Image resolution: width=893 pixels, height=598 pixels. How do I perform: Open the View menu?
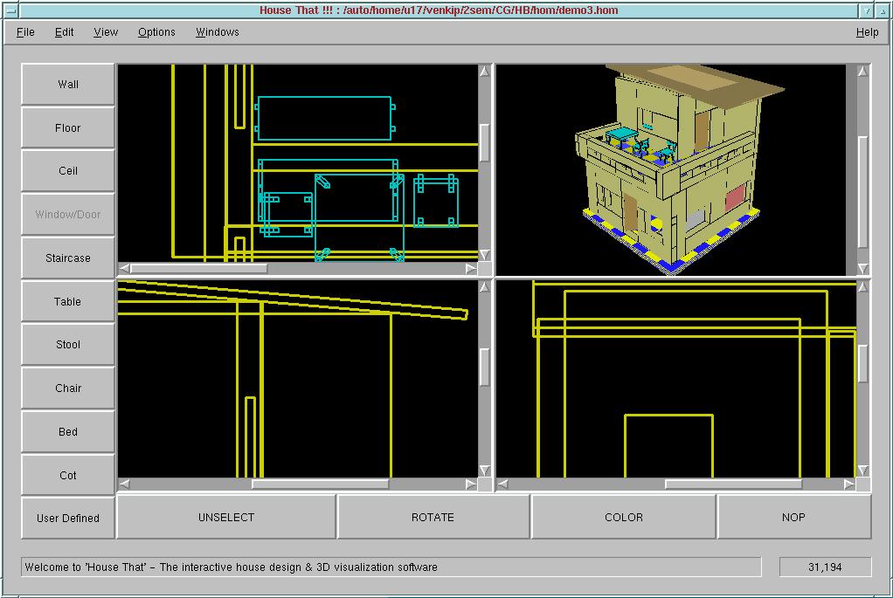click(106, 31)
